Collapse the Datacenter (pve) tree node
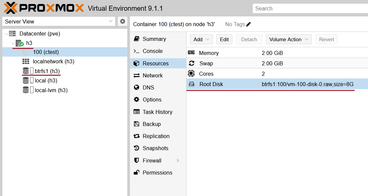368x196 pixels. [x=6, y=34]
